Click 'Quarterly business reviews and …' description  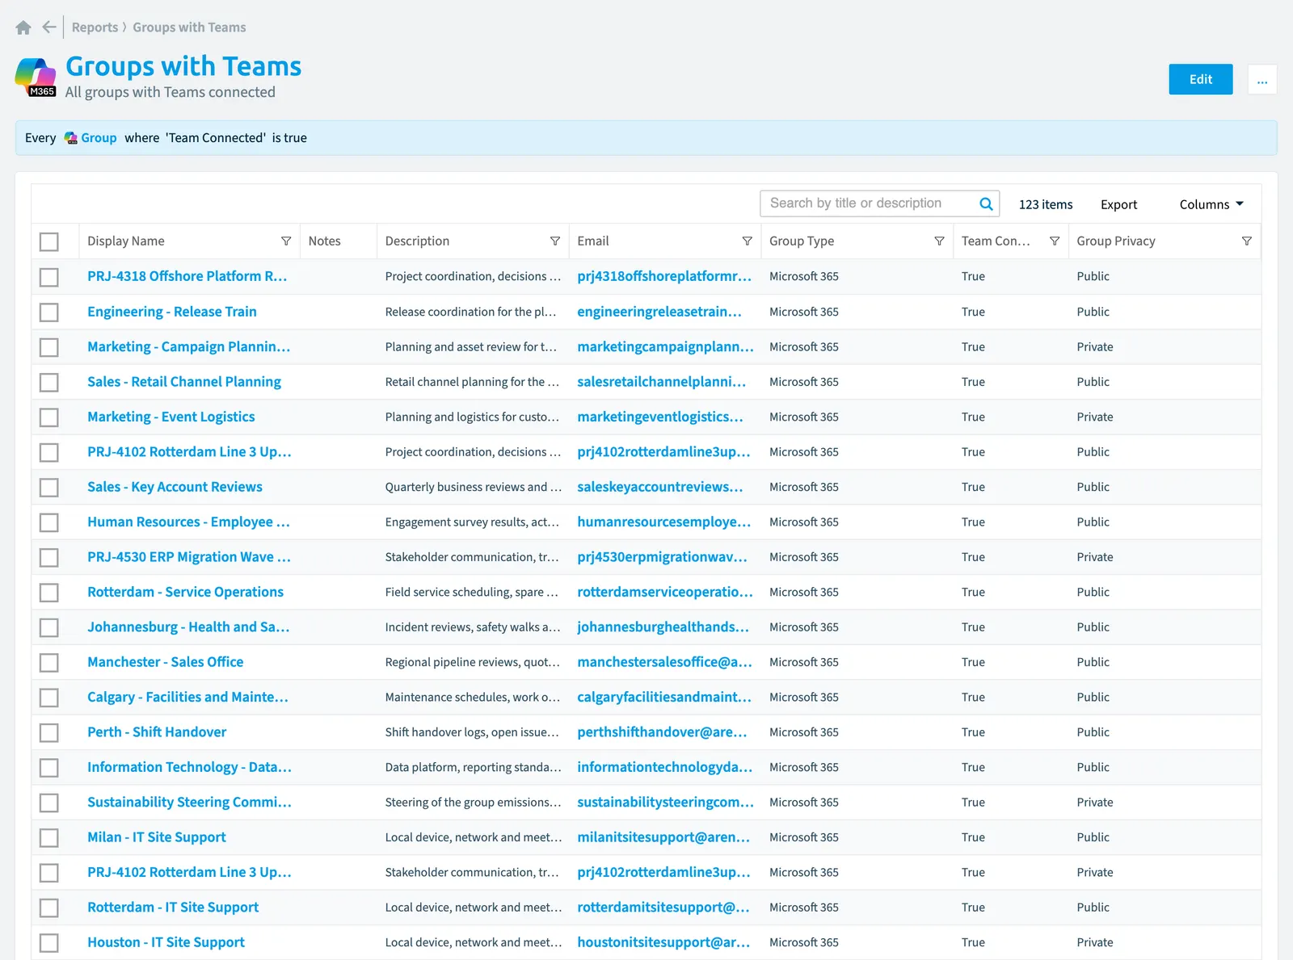[x=473, y=487]
